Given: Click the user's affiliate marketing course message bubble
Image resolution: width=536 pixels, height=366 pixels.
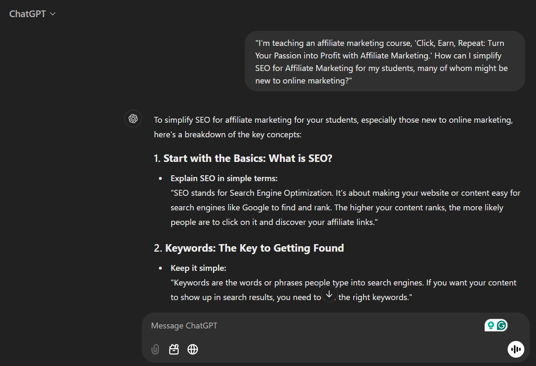Looking at the screenshot, I should [385, 61].
